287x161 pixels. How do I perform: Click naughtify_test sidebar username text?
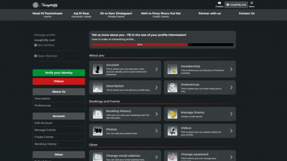pos(44,40)
